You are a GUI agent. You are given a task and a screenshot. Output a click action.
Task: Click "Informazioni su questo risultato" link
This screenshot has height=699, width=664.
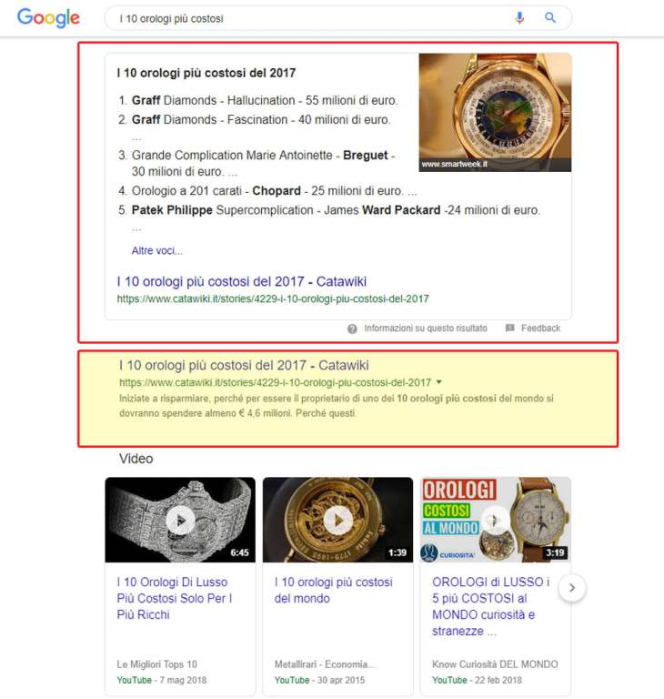coord(426,328)
